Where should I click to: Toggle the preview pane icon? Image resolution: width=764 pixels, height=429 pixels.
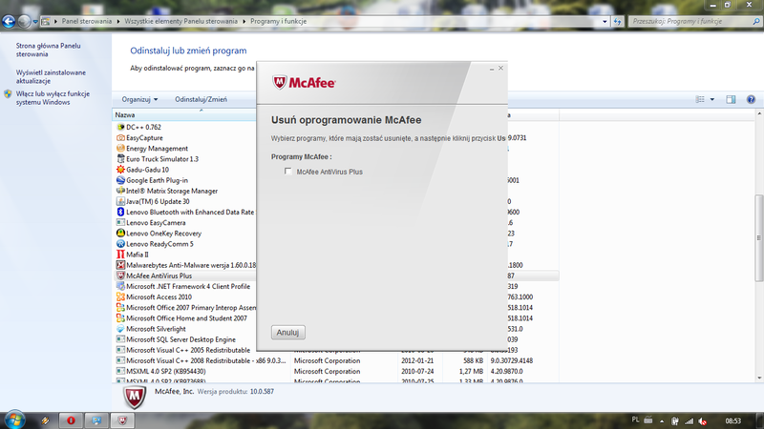point(731,99)
